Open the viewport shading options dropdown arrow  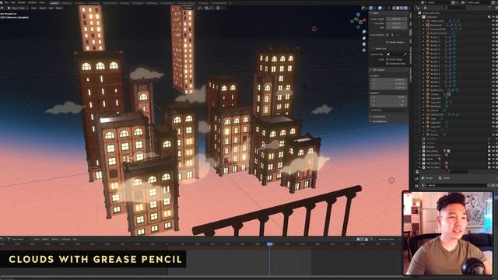[409, 8]
